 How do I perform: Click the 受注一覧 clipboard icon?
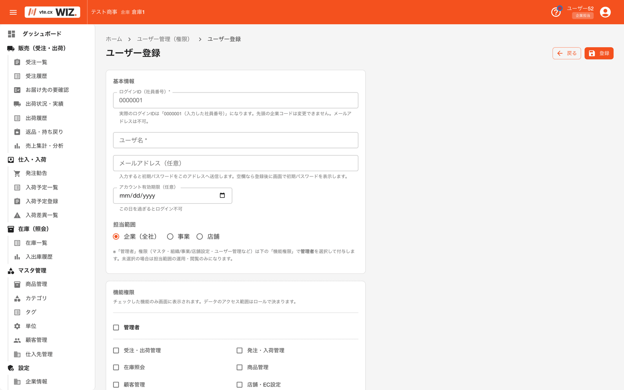coord(17,62)
